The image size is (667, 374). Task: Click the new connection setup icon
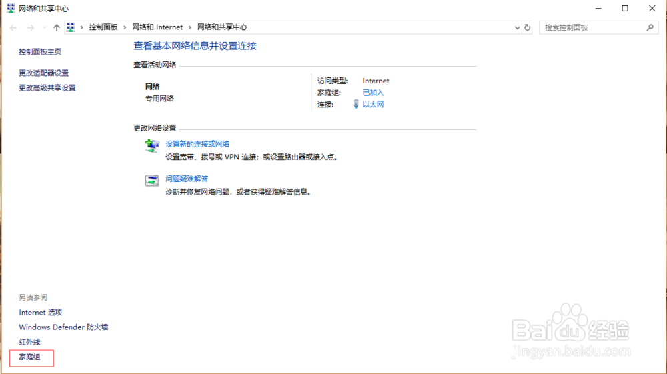click(152, 145)
